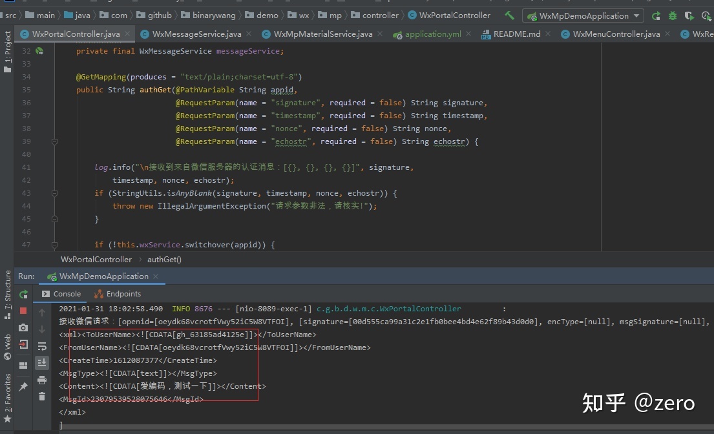The image size is (714, 434).
Task: Click controller folder in navigation bar
Action: (x=375, y=15)
